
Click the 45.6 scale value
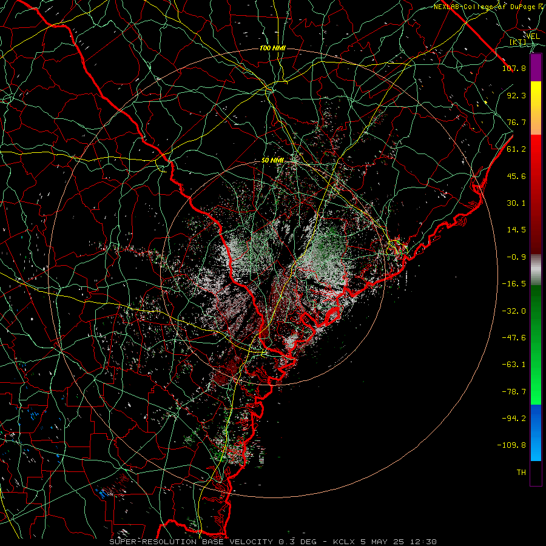(516, 176)
